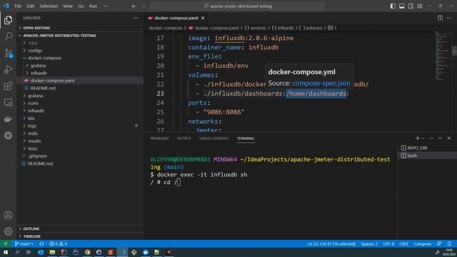Viewport: 457px width, 257px height.
Task: Open the Explorer view in activity bar
Action: (8, 20)
